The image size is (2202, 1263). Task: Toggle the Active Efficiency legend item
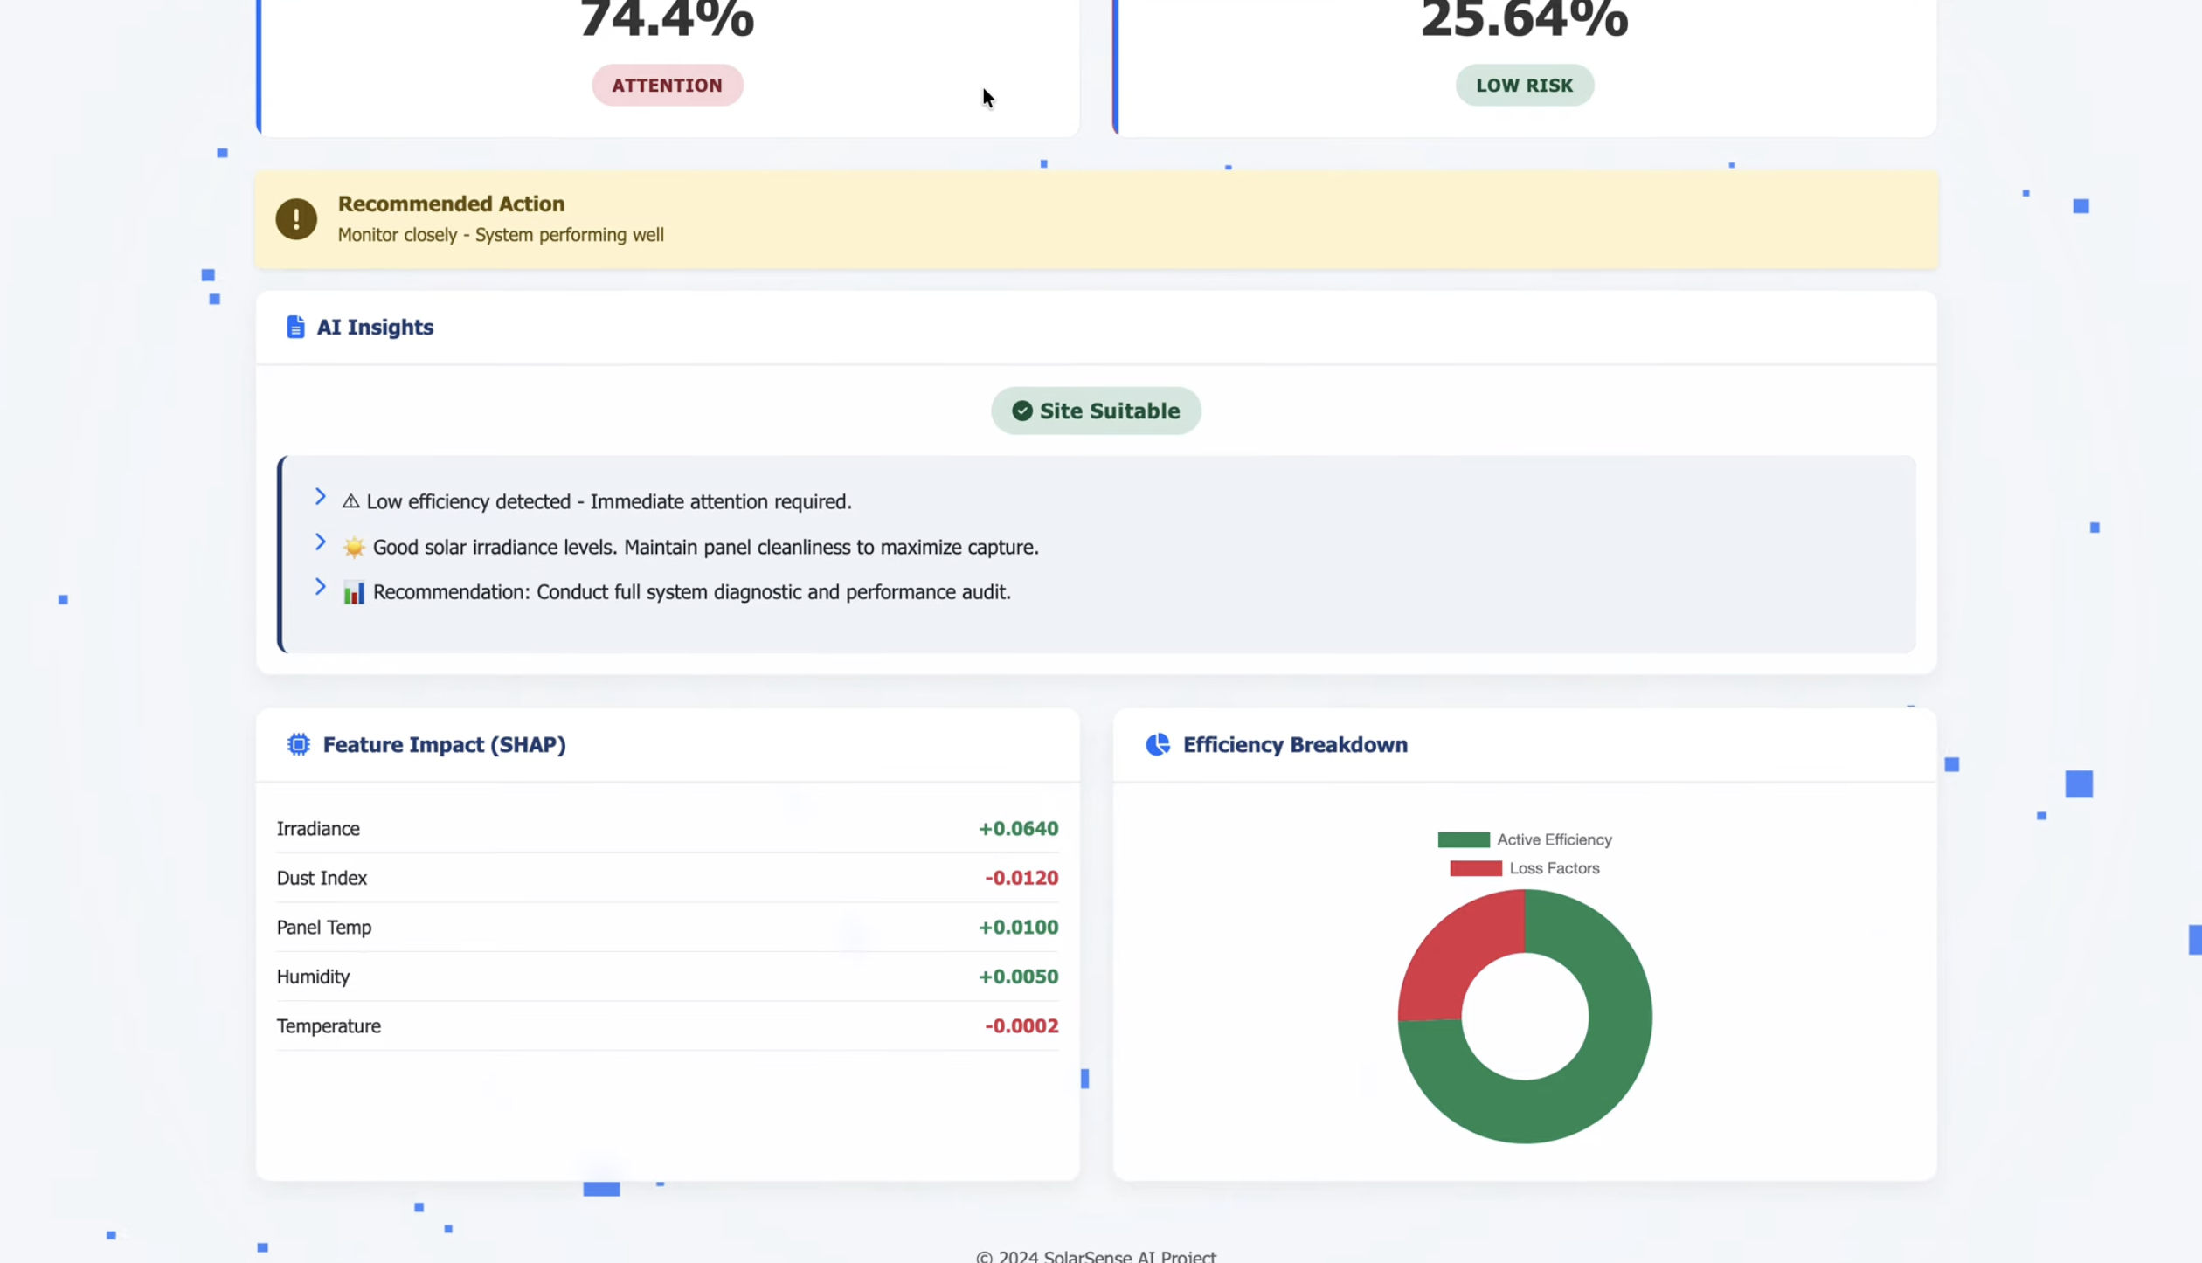point(1524,839)
